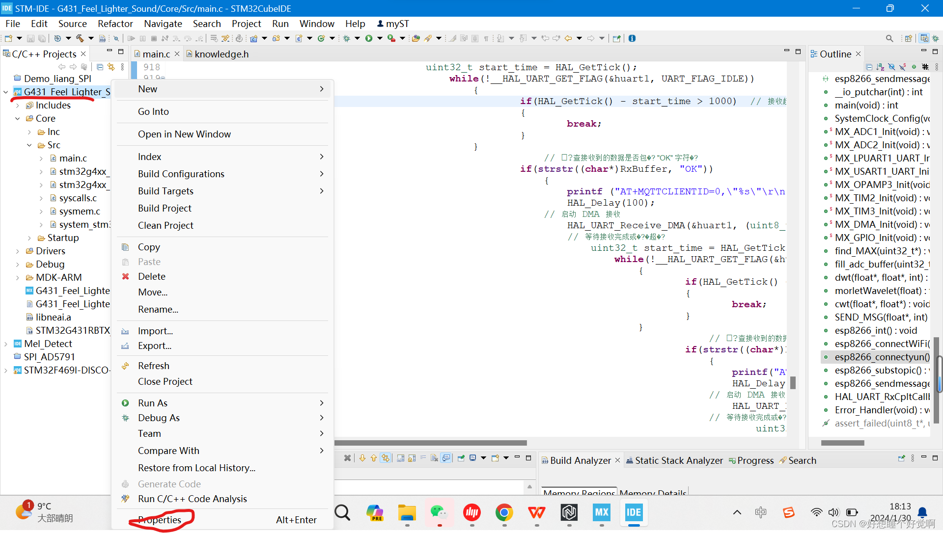The height and width of the screenshot is (533, 943).
Task: Close the main.c editor tab
Action: click(x=177, y=54)
